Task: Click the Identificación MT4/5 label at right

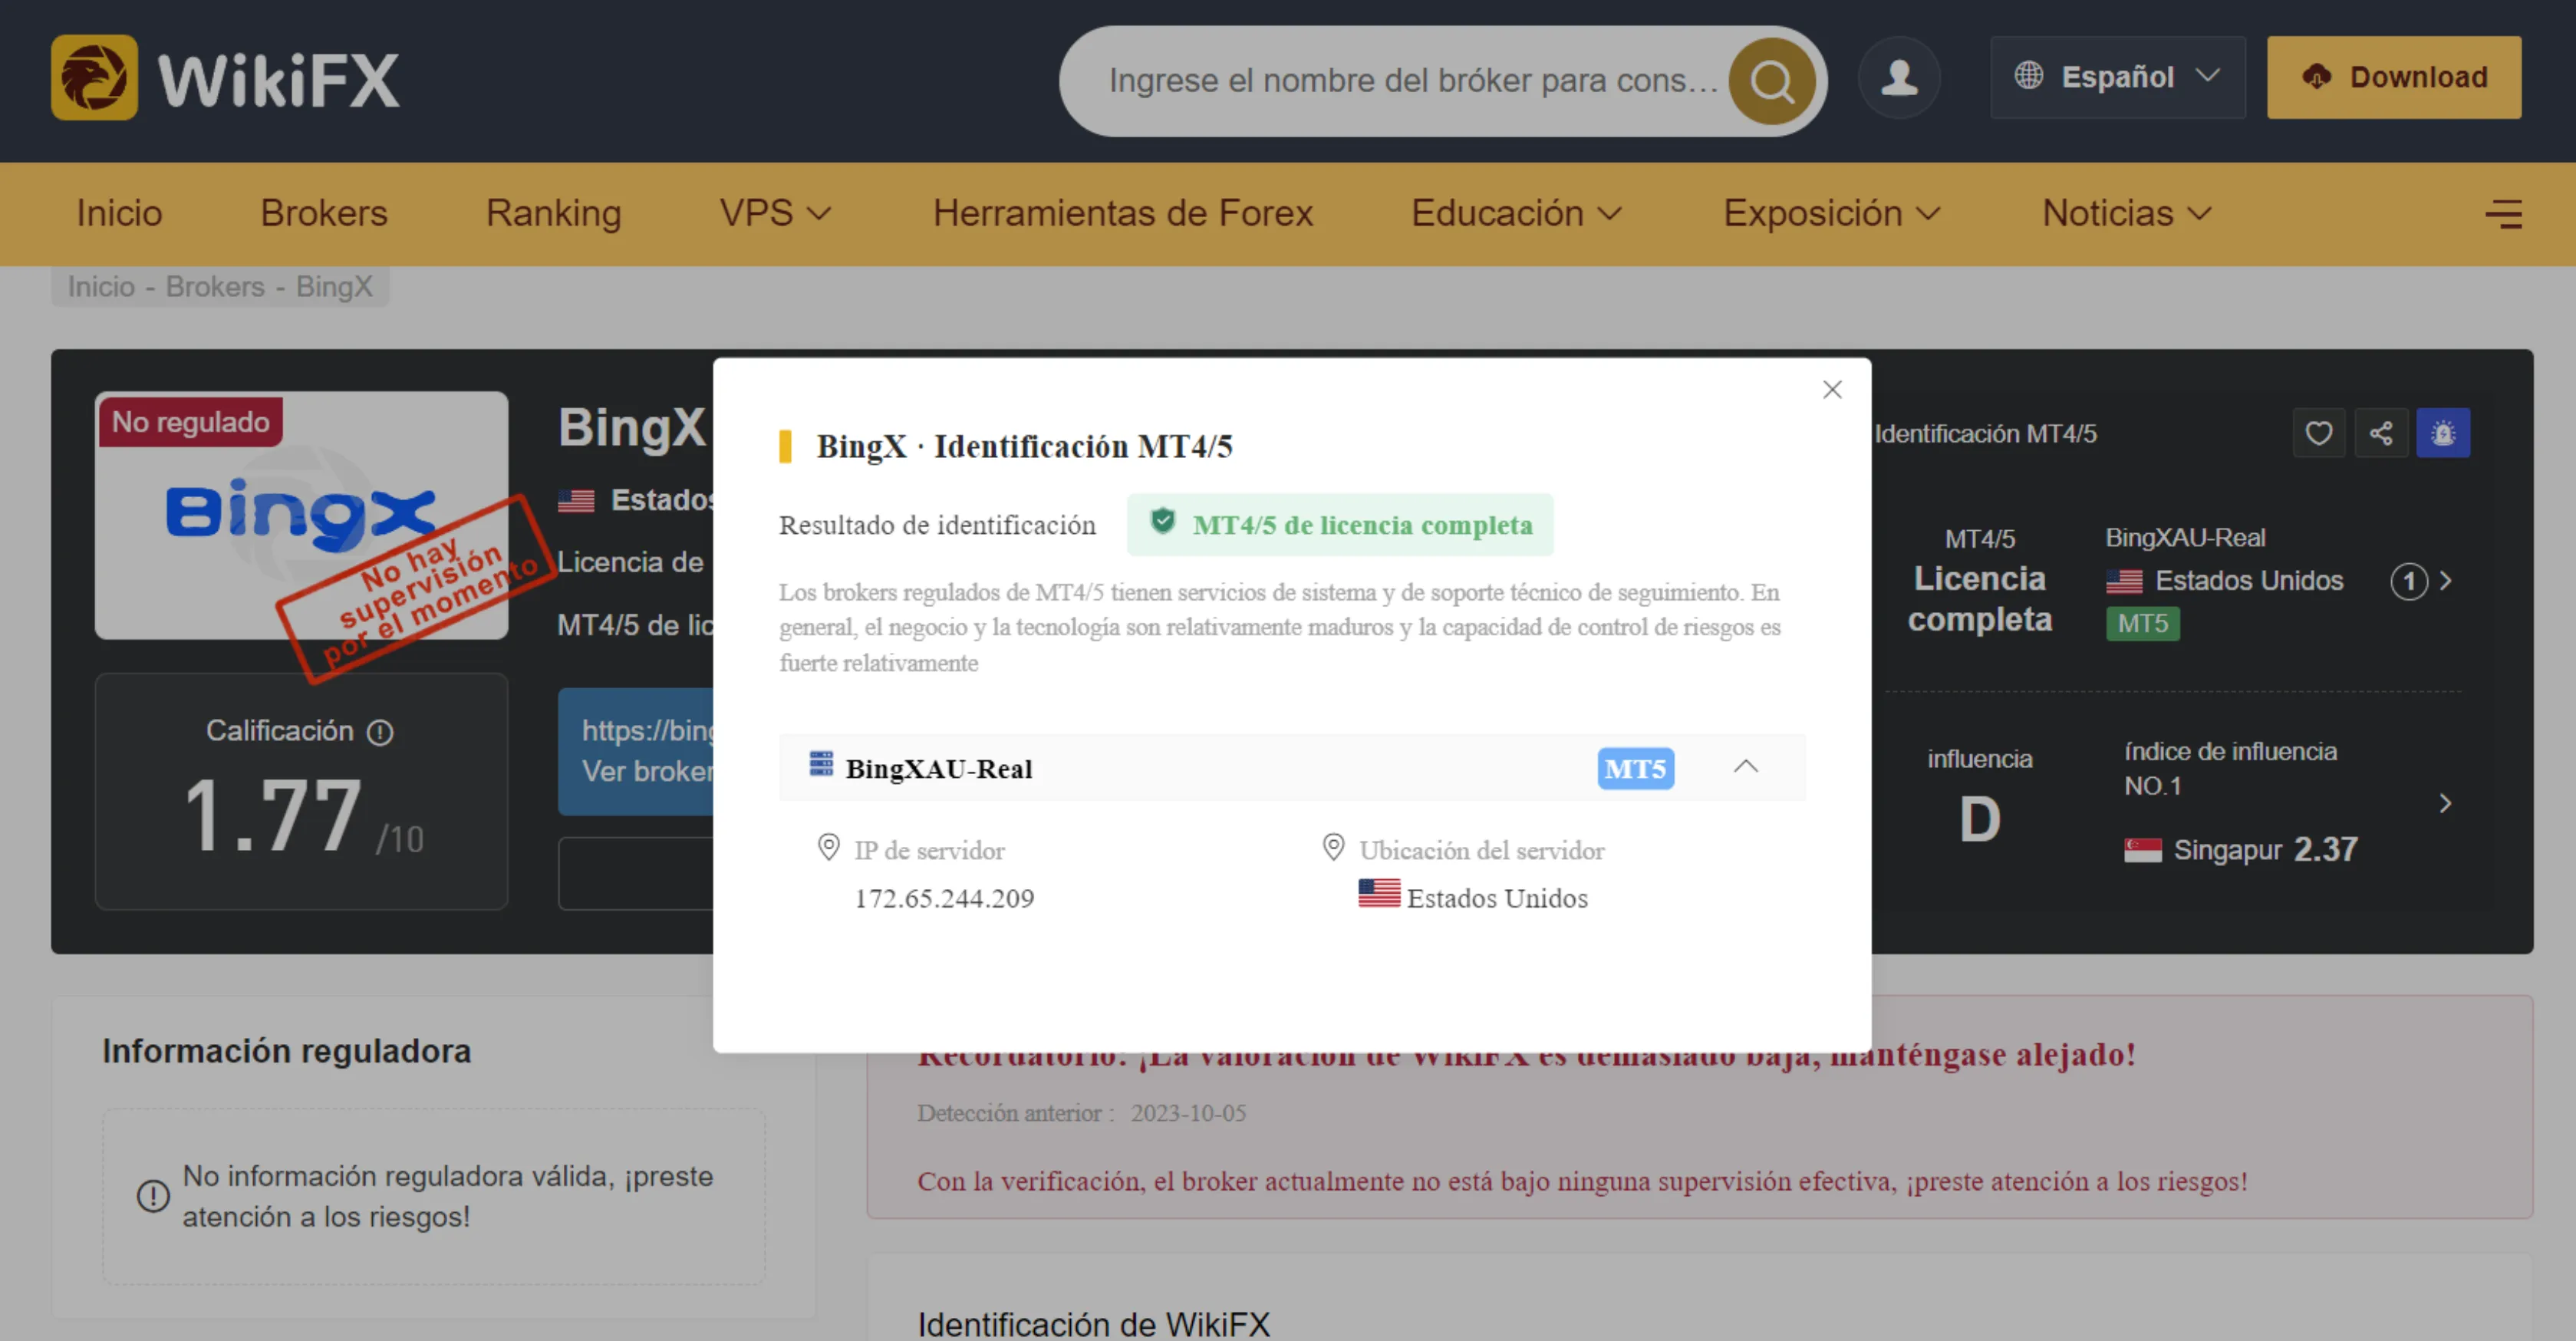Action: 1985,434
